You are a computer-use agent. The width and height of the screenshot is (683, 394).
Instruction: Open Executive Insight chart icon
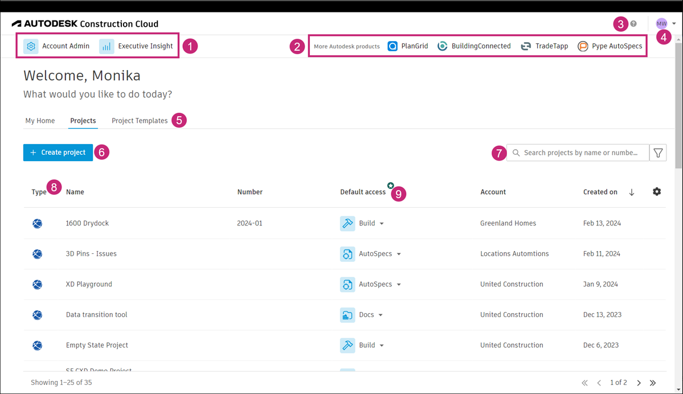[x=107, y=46]
